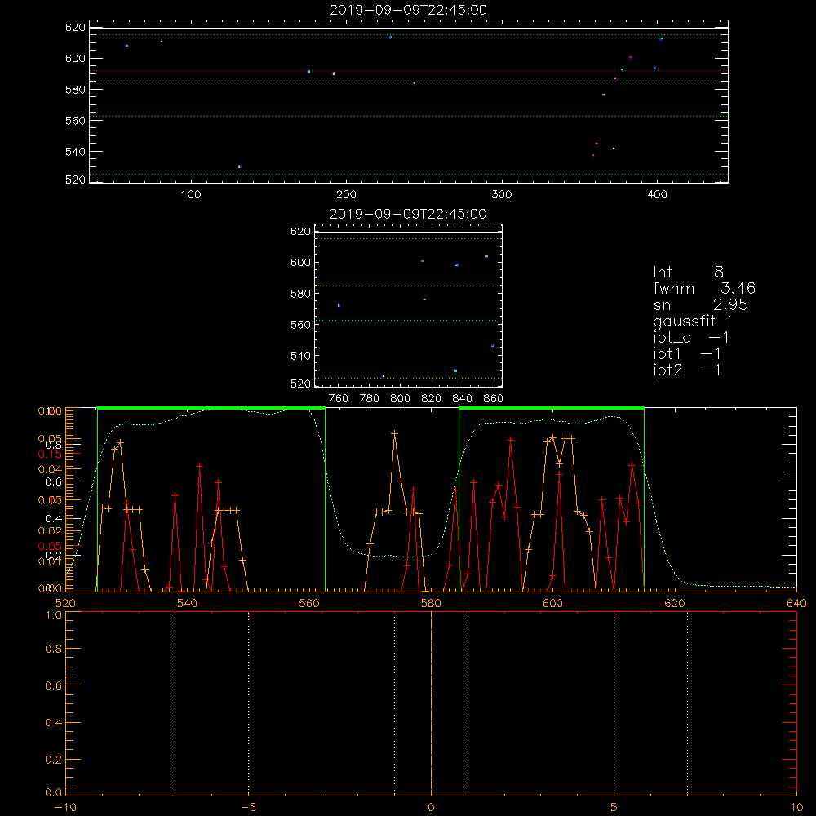This screenshot has height=816, width=816.
Task: Select the "ipt1 -1" readout line
Action: [687, 354]
